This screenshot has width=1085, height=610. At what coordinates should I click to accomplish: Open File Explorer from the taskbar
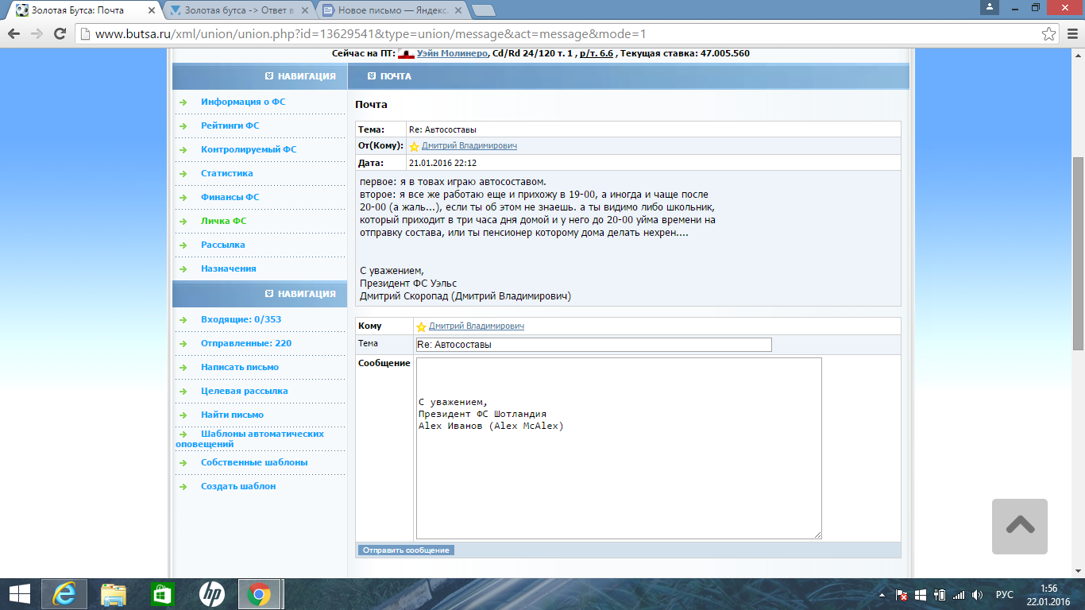point(114,593)
